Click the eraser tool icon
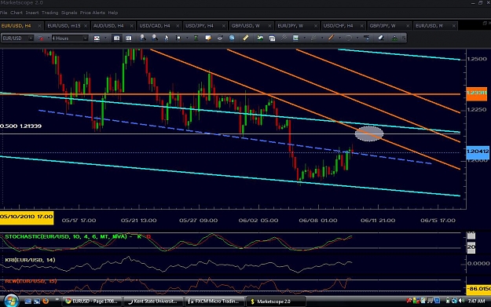Screen dimensions: 491x307 (x=381, y=38)
